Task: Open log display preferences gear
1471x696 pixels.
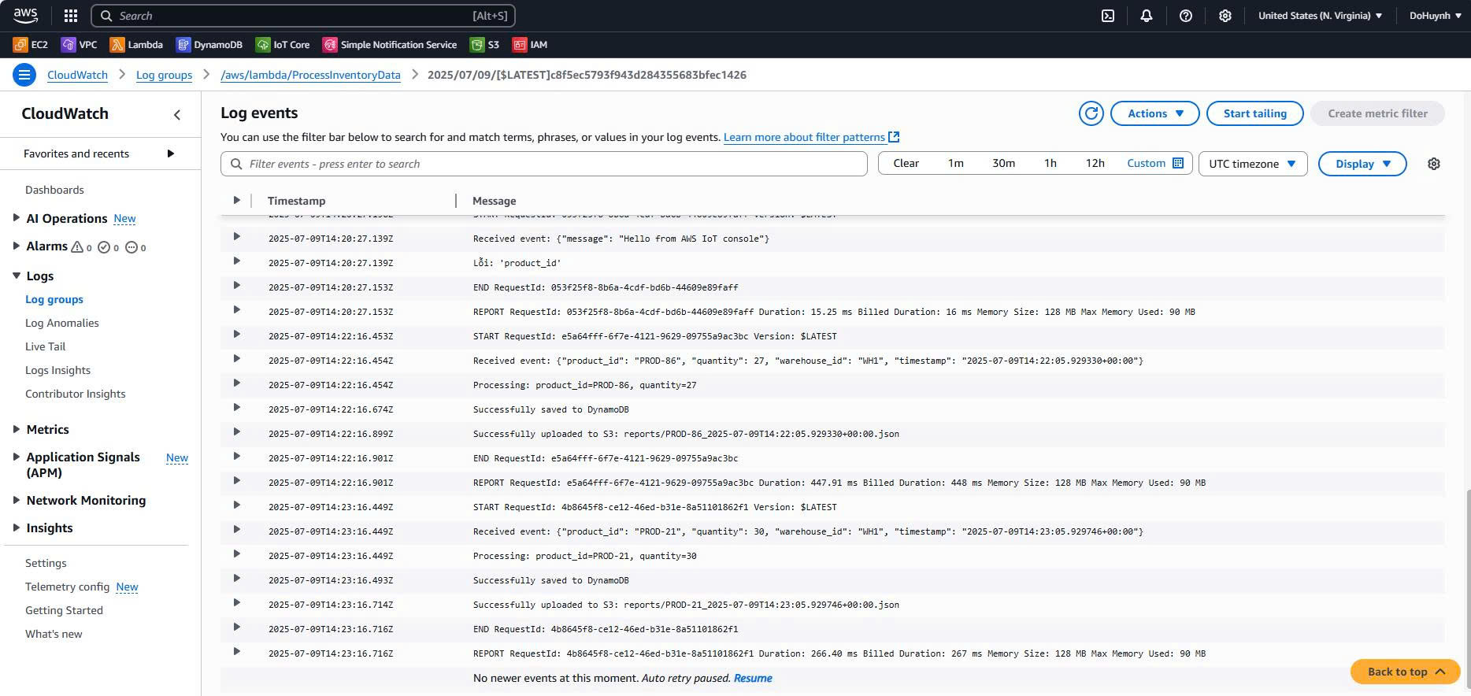Action: click(x=1433, y=164)
